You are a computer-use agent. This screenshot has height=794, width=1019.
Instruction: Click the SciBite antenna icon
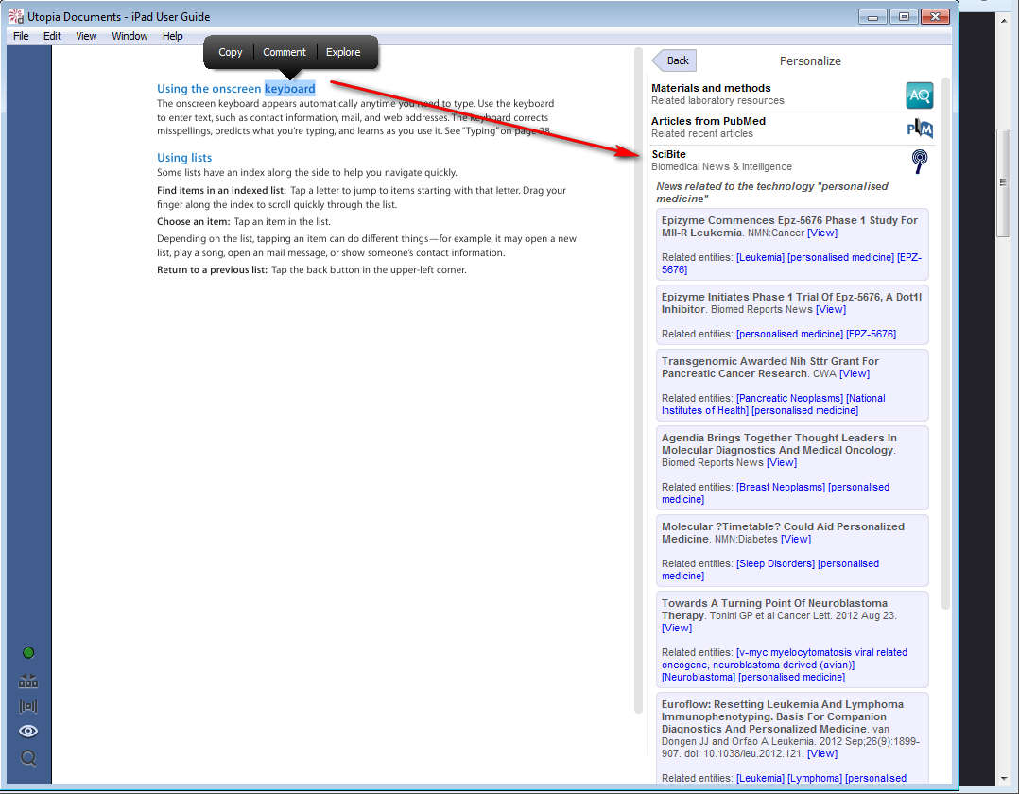click(919, 161)
